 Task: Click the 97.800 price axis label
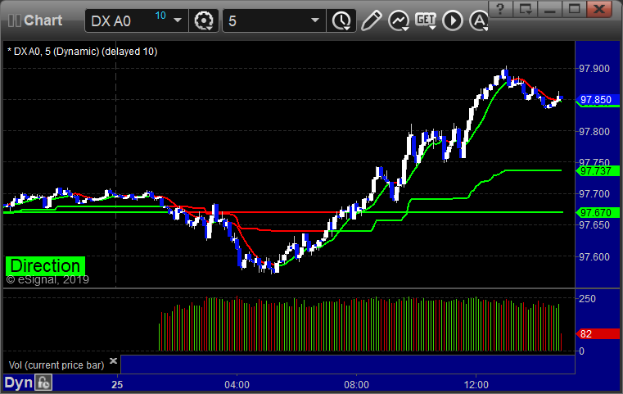[x=594, y=131]
